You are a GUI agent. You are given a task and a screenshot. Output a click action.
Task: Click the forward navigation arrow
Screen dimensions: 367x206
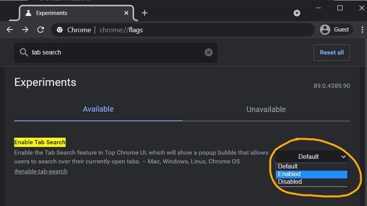tap(25, 30)
